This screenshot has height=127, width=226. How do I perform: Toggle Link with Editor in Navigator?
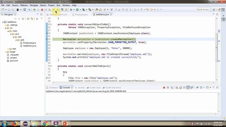pos(32,19)
